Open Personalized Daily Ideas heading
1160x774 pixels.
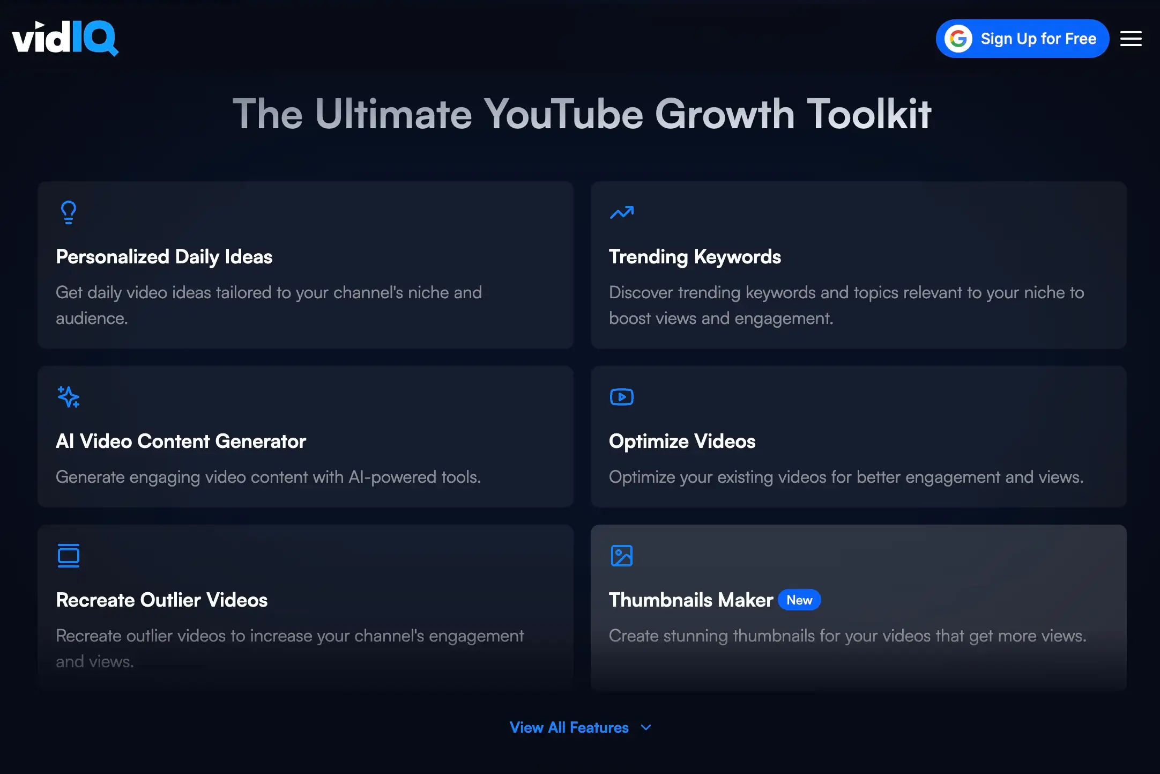(164, 257)
